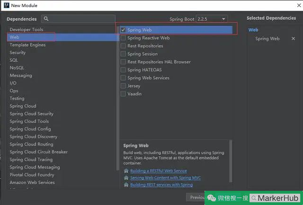Enable the Spring HATEOAS checkbox
Screen dimensions: 303x205
(123, 70)
